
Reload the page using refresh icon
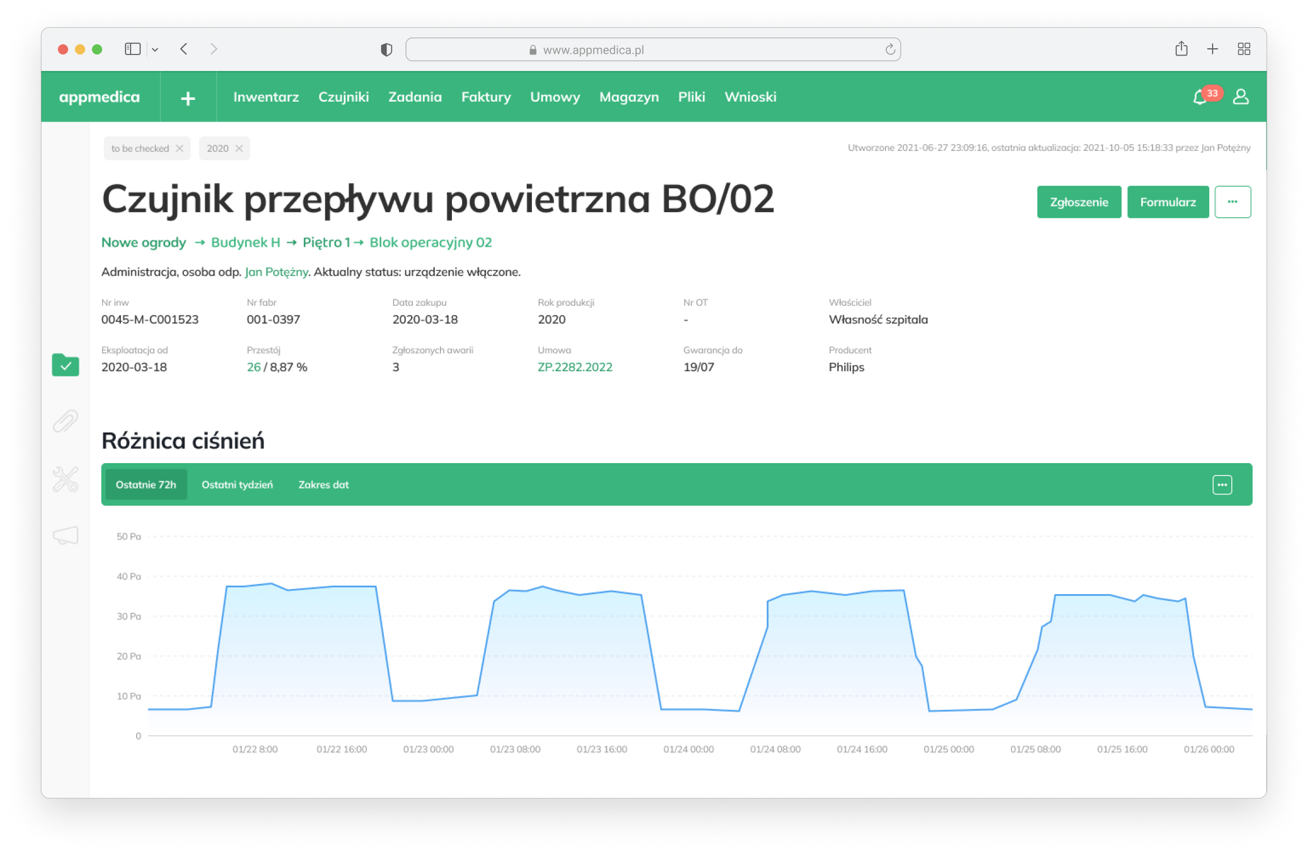point(890,50)
